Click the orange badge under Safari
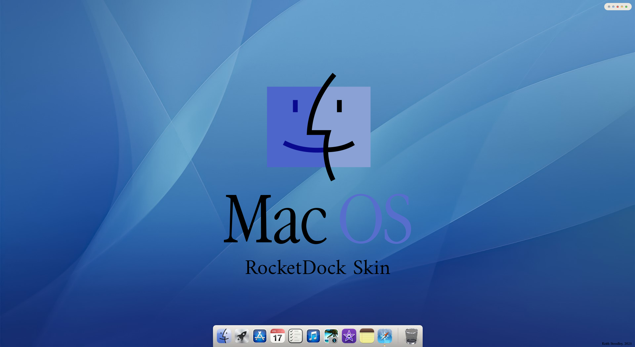 click(385, 345)
